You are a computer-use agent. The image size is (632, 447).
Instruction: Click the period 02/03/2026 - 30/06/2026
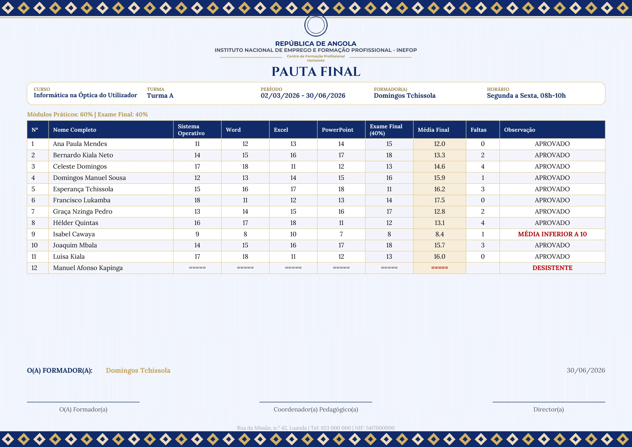[x=303, y=96]
